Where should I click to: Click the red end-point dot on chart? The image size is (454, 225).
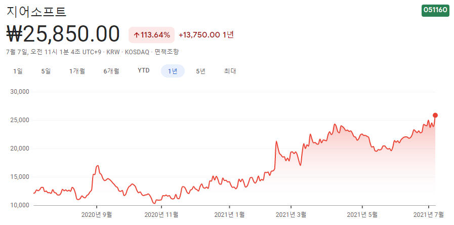click(x=435, y=116)
